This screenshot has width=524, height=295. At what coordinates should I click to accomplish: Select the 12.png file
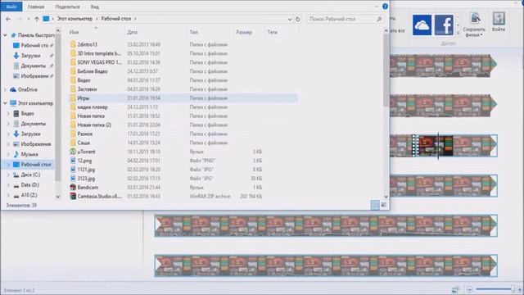coord(84,161)
